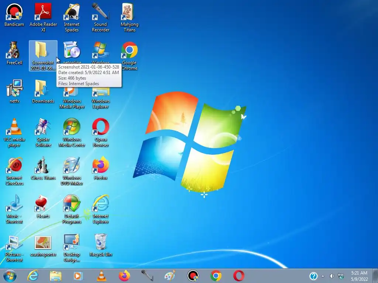Open the volume speaker tray icon

point(332,276)
